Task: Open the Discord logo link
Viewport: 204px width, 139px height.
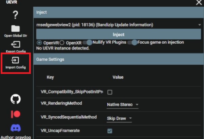Action: tap(16, 128)
